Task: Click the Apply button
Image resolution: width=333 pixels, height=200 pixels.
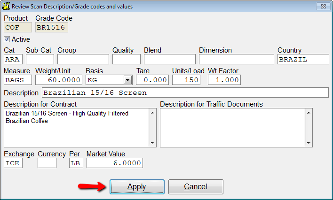Action: (137, 187)
